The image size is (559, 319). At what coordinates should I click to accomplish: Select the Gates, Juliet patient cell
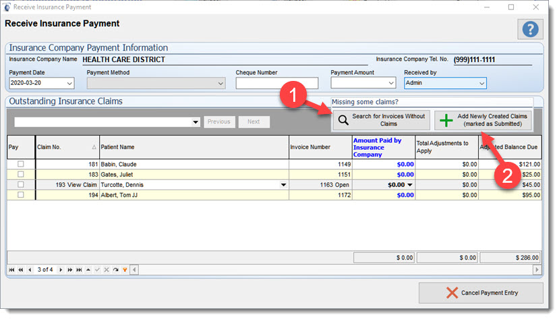194,174
